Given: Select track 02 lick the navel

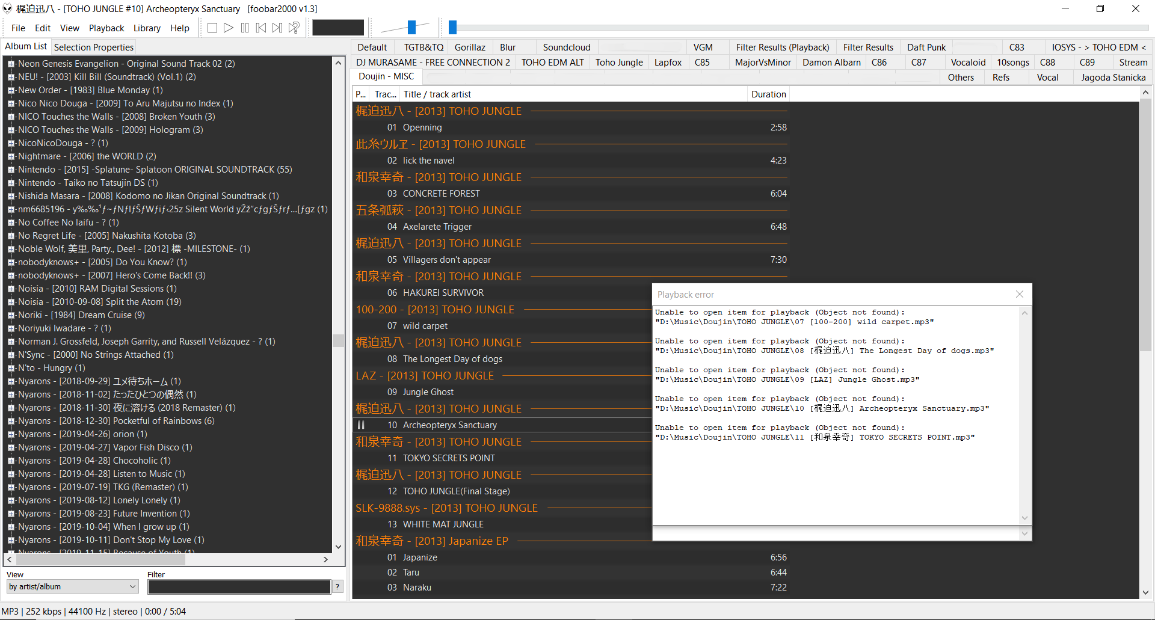Looking at the screenshot, I should tap(570, 161).
